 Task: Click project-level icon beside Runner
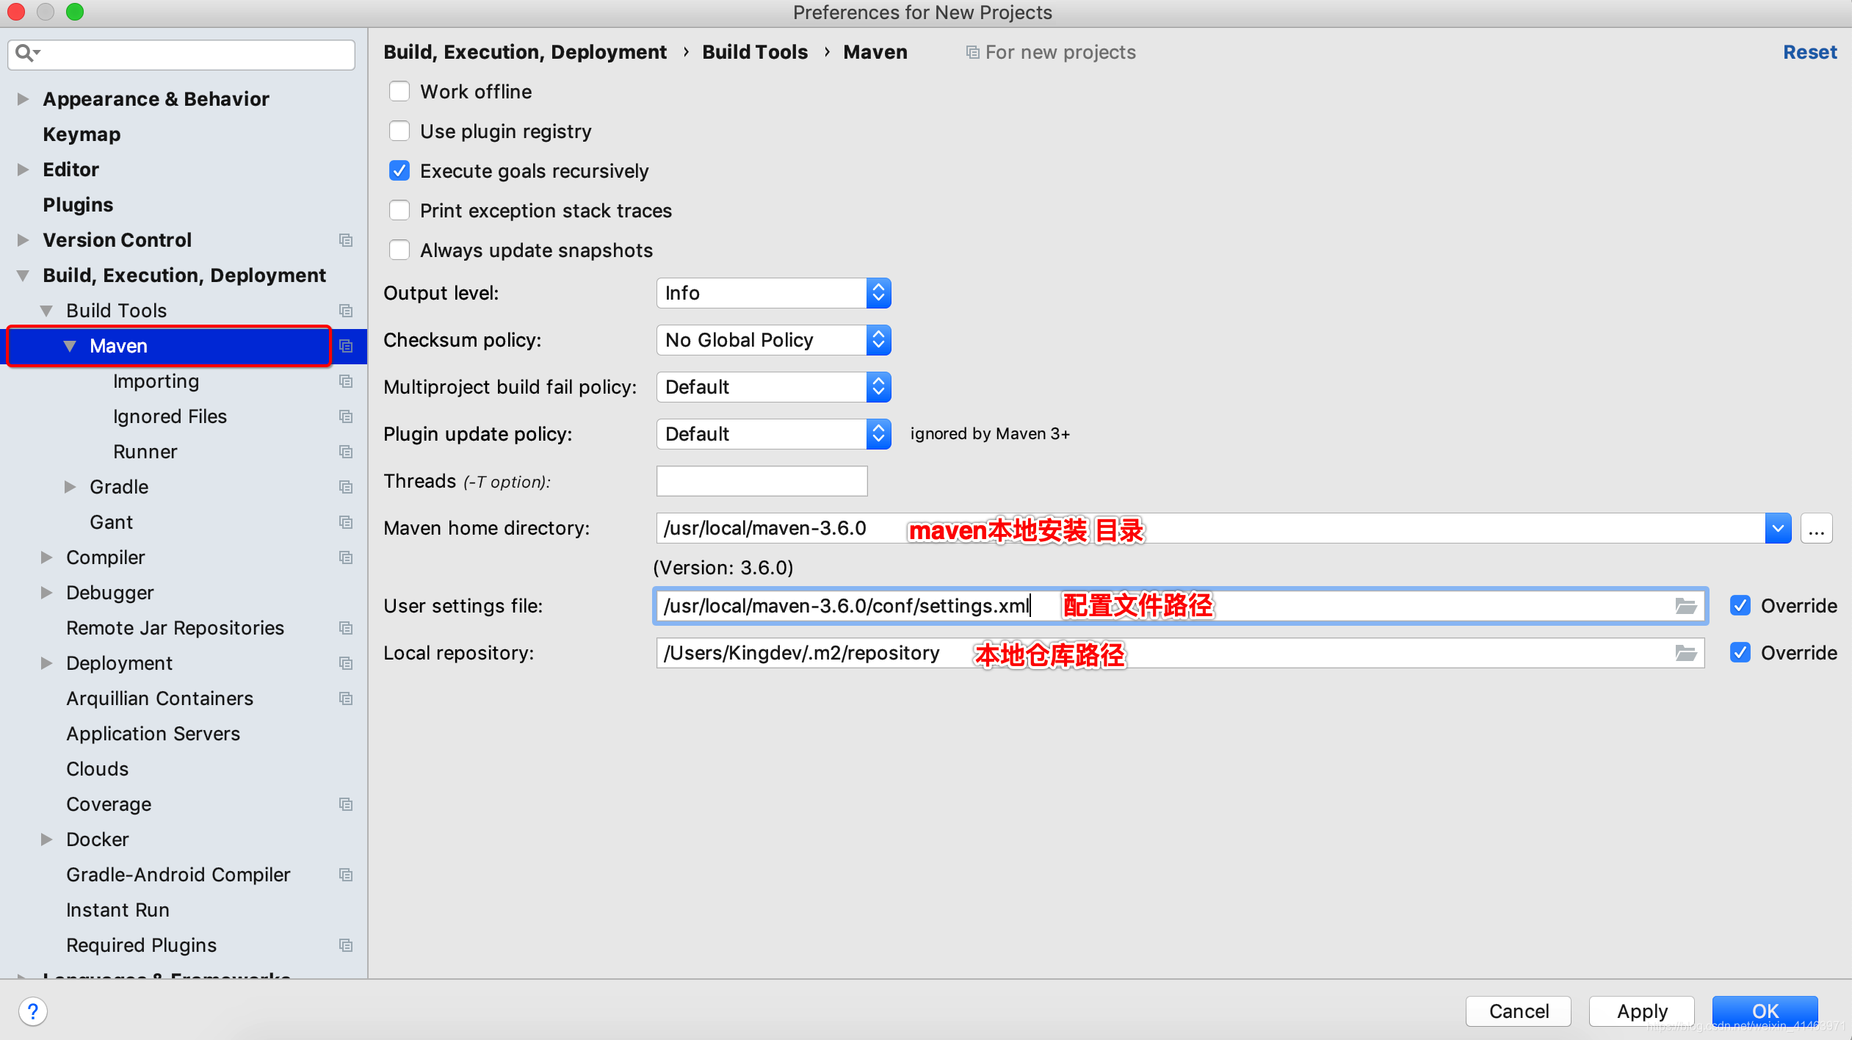(x=346, y=452)
